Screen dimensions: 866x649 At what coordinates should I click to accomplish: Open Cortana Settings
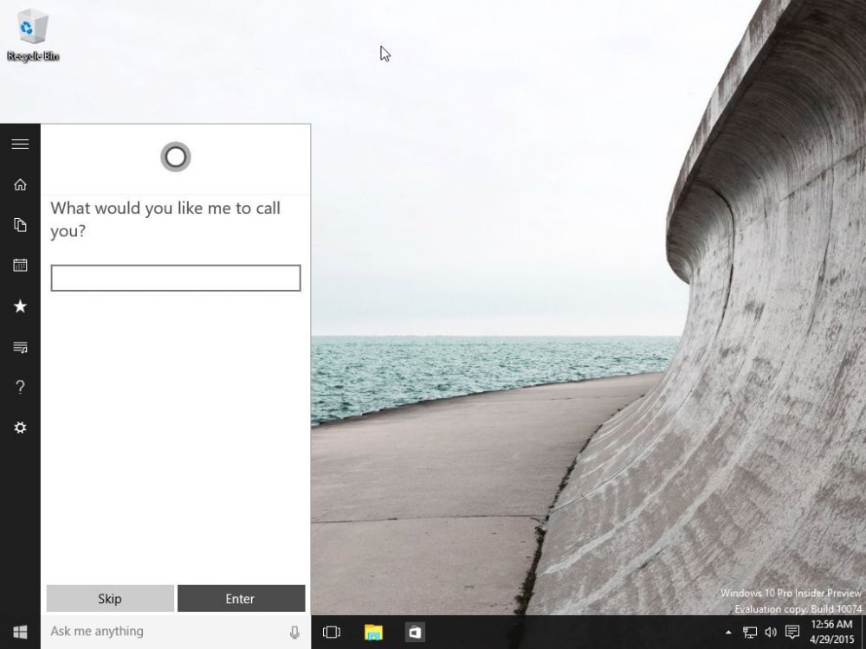click(20, 427)
